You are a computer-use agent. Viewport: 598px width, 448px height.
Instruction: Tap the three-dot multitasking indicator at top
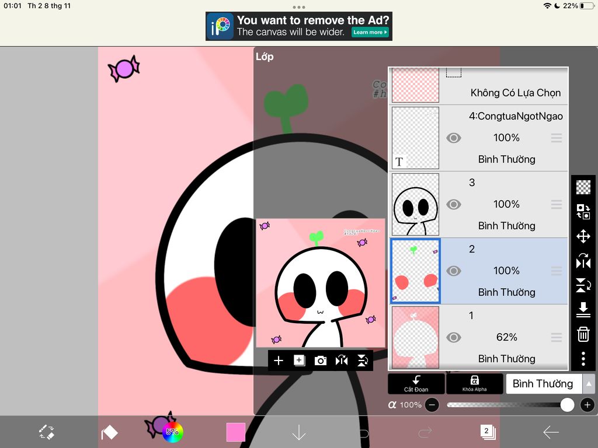(299, 7)
